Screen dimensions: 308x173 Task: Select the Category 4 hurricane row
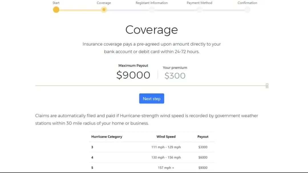[152, 157]
